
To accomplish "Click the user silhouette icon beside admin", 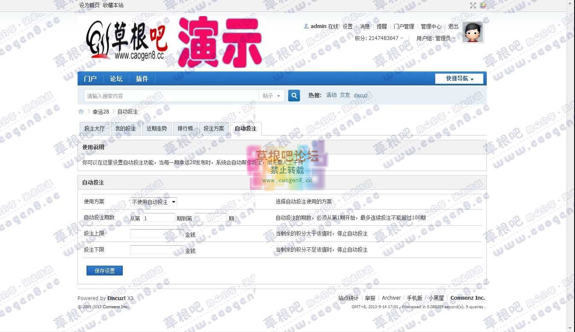I will [x=306, y=26].
